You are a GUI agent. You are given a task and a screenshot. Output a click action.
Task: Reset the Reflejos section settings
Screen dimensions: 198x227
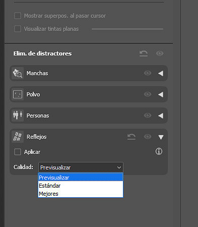(x=131, y=137)
